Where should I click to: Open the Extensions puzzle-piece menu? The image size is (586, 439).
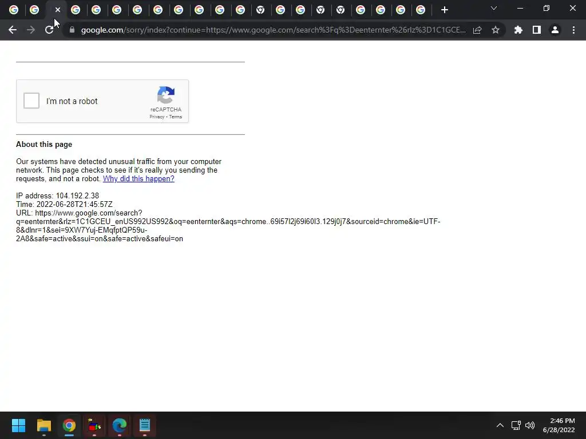point(518,30)
